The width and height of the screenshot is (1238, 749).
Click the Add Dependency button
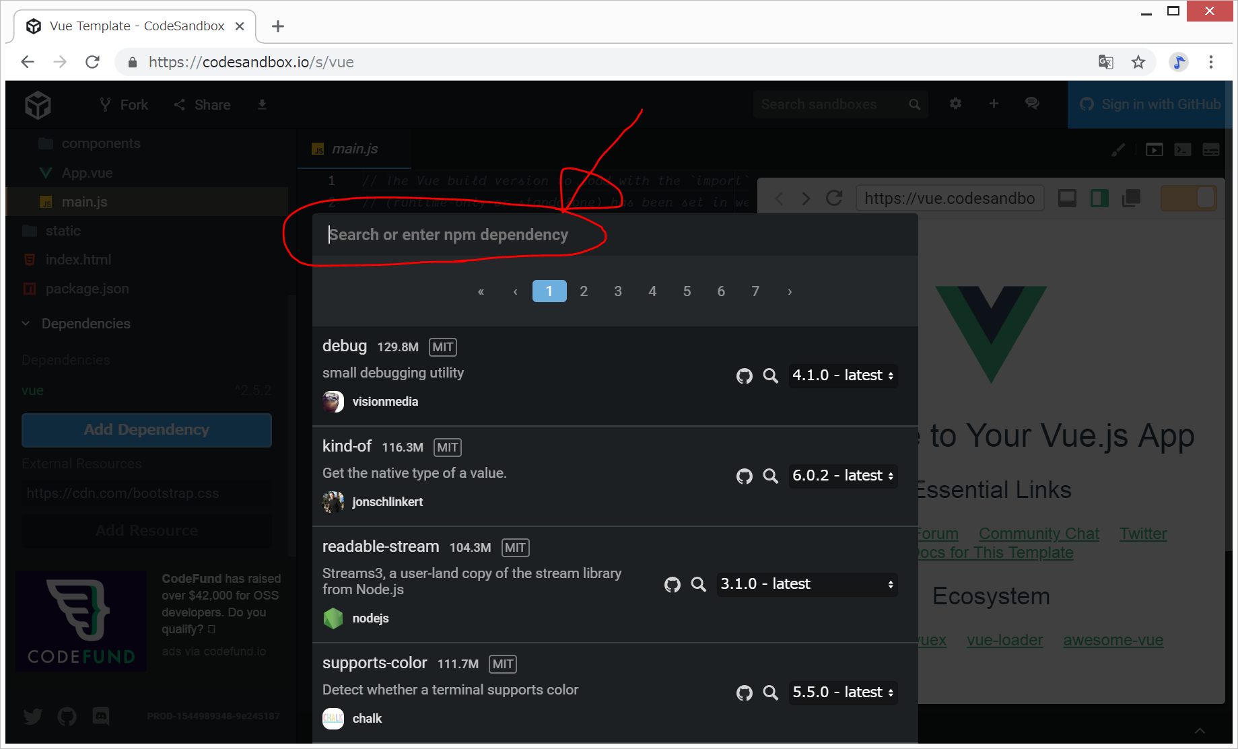click(147, 430)
